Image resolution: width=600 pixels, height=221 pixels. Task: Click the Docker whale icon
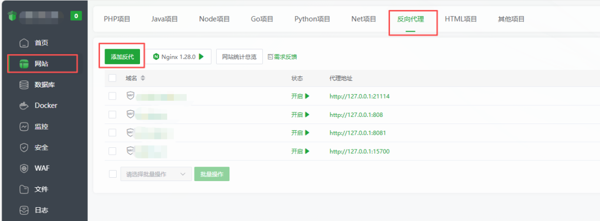point(24,105)
